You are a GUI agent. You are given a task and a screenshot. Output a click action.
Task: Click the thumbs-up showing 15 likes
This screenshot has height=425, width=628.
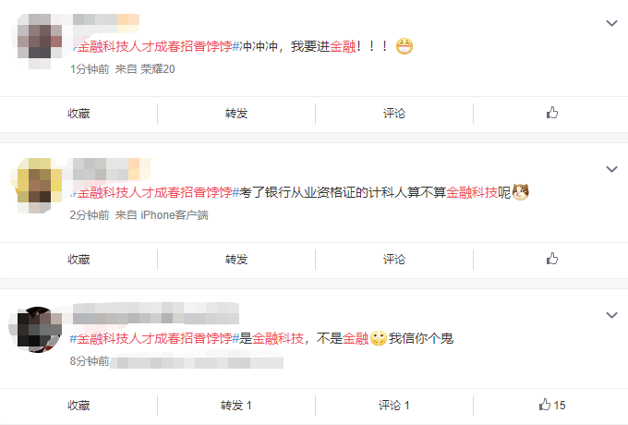552,405
